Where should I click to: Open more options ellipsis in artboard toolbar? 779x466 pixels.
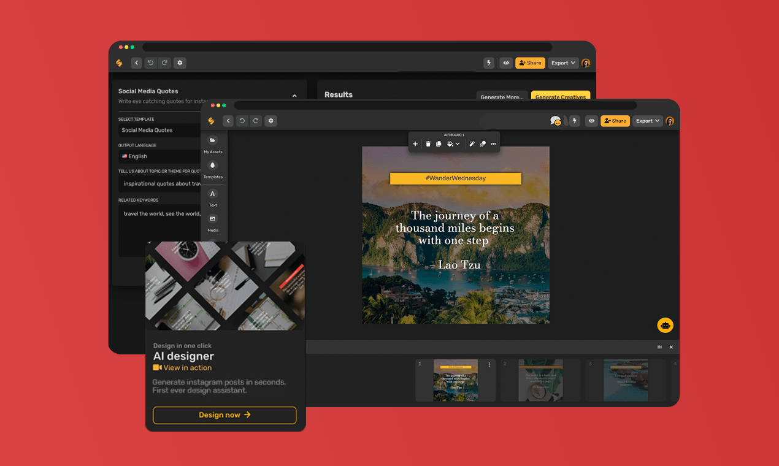[493, 144]
